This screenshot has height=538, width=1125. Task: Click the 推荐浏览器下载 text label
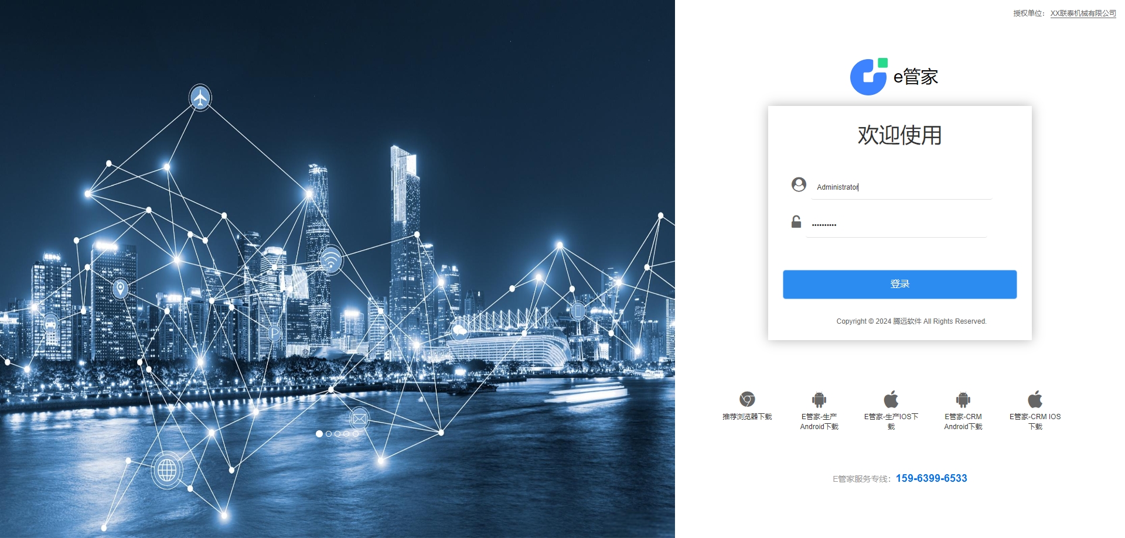[x=747, y=417]
